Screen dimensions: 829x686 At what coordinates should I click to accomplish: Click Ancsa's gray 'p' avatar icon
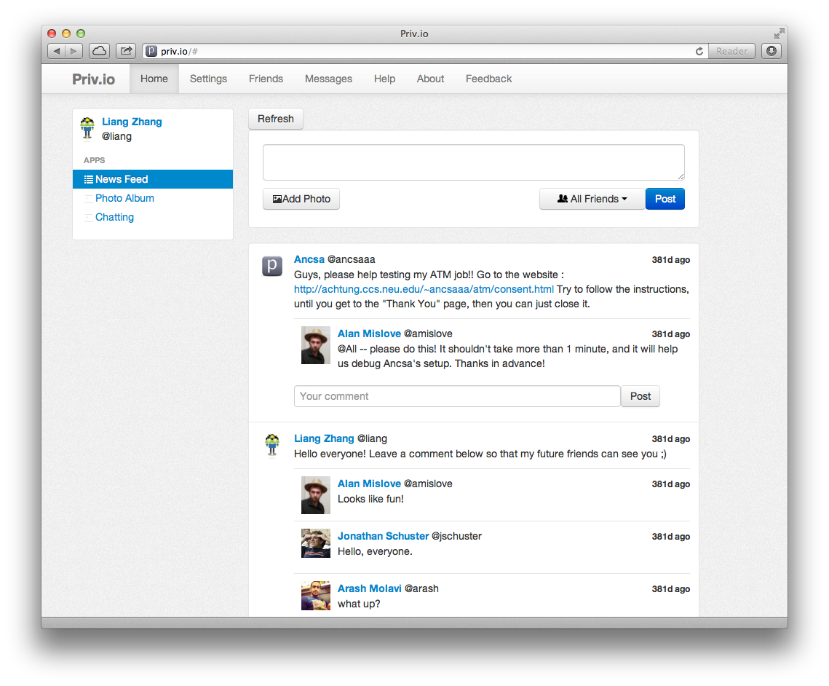(x=271, y=267)
